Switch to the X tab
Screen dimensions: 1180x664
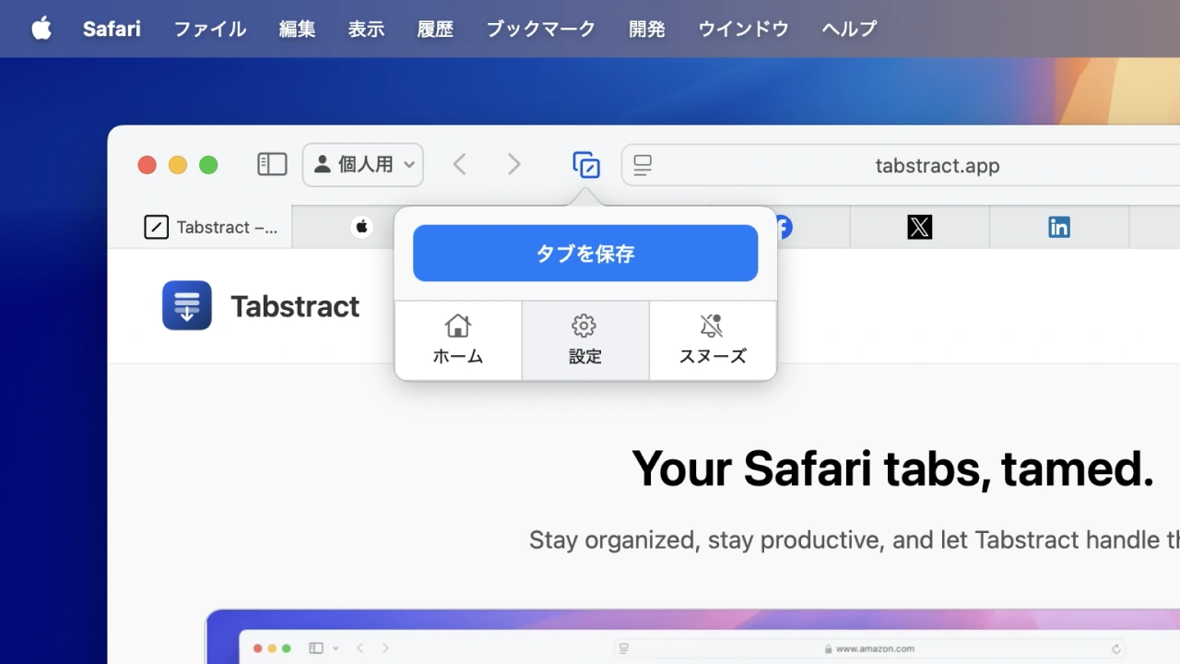(919, 227)
